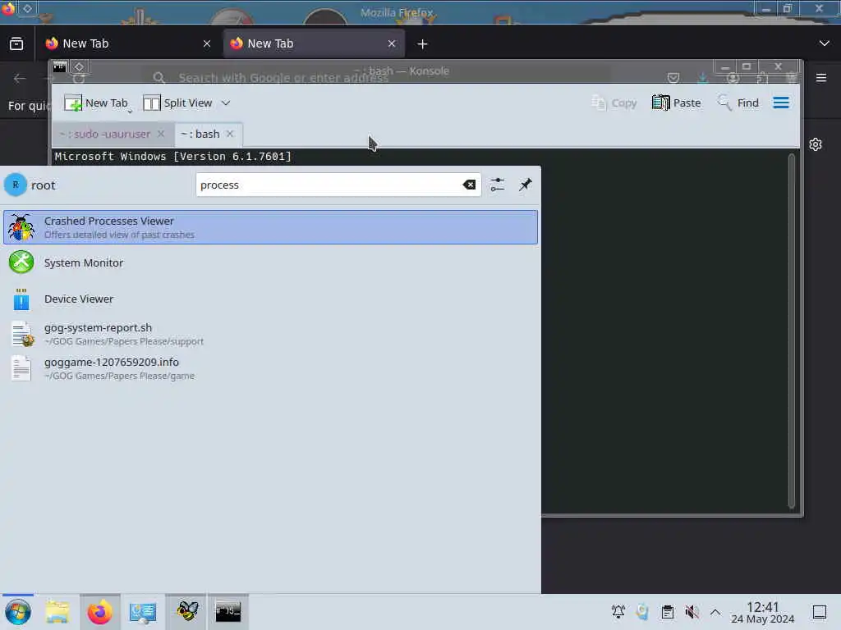Clear the launcher search text
The width and height of the screenshot is (841, 630).
point(469,185)
